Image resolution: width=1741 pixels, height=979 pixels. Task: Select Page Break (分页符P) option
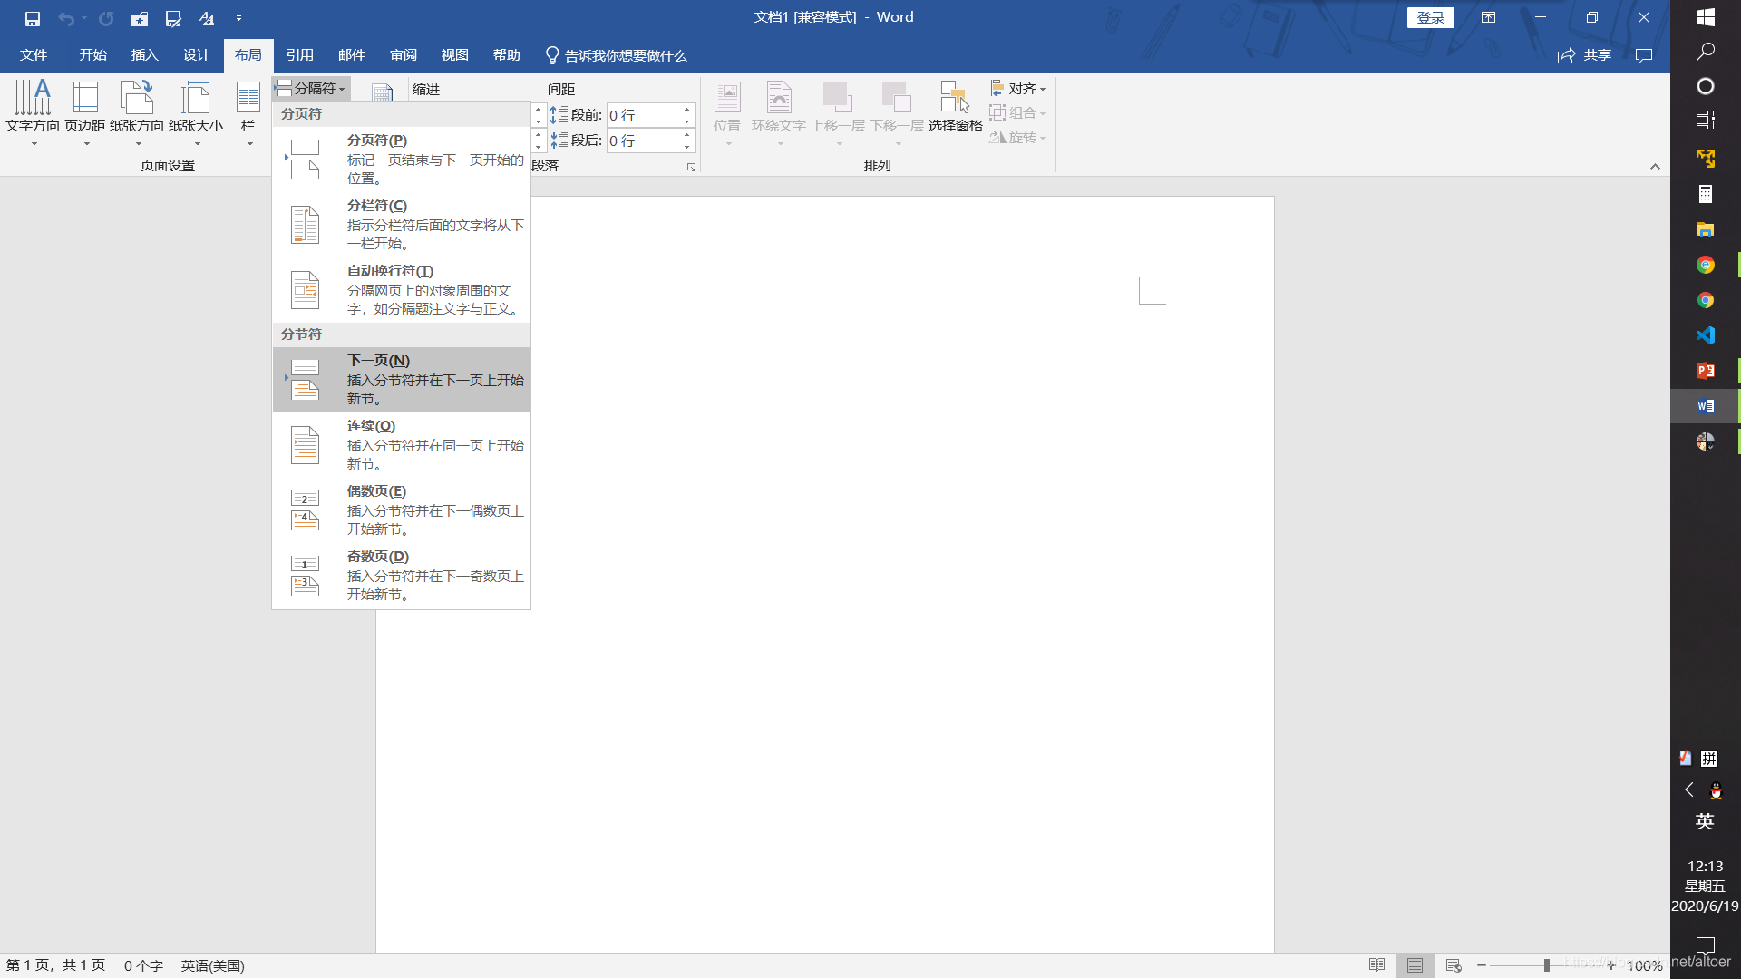click(x=401, y=160)
